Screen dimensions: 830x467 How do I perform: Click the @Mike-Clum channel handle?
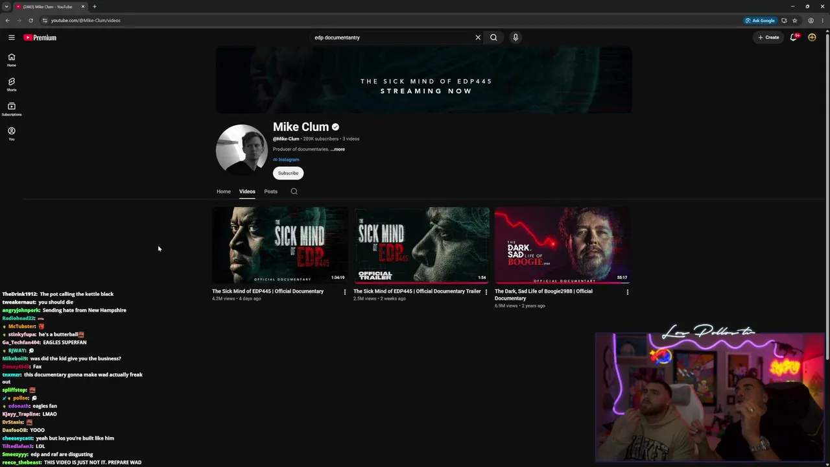[286, 139]
